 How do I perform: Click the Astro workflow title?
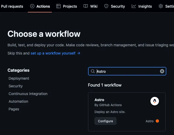(x=99, y=100)
